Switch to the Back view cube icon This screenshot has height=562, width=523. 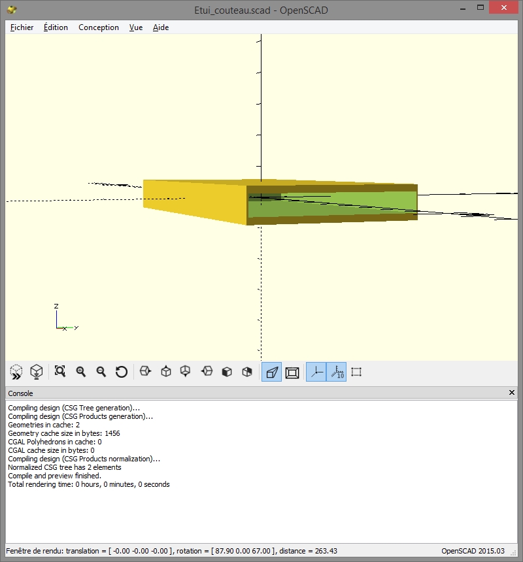point(247,372)
